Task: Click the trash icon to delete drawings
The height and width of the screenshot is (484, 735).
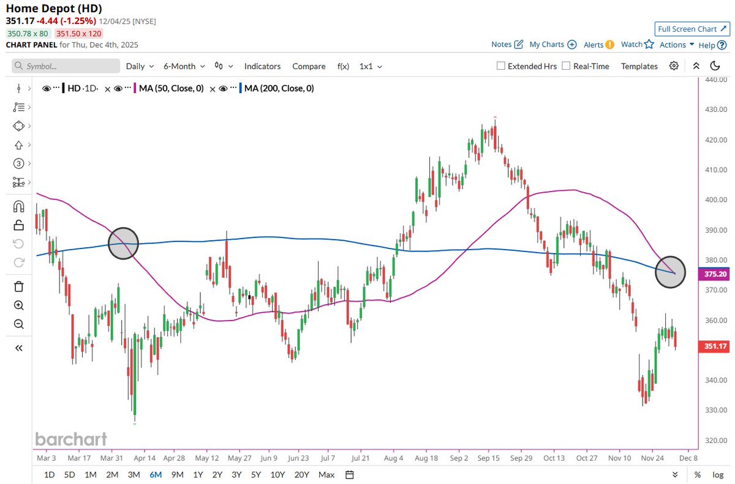Action: pos(18,286)
